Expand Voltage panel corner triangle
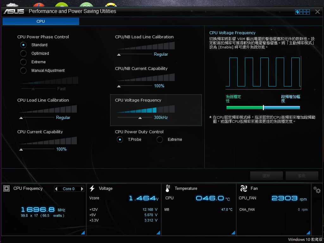 (158, 233)
